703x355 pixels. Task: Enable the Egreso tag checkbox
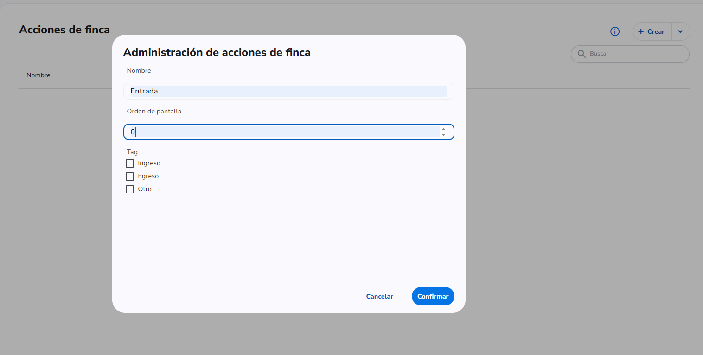pyautogui.click(x=130, y=176)
